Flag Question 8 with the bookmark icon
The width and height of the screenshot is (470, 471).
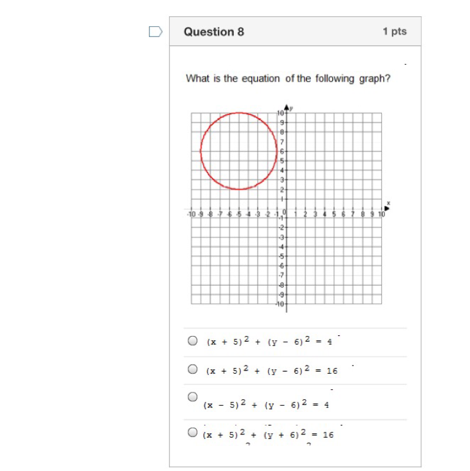156,31
